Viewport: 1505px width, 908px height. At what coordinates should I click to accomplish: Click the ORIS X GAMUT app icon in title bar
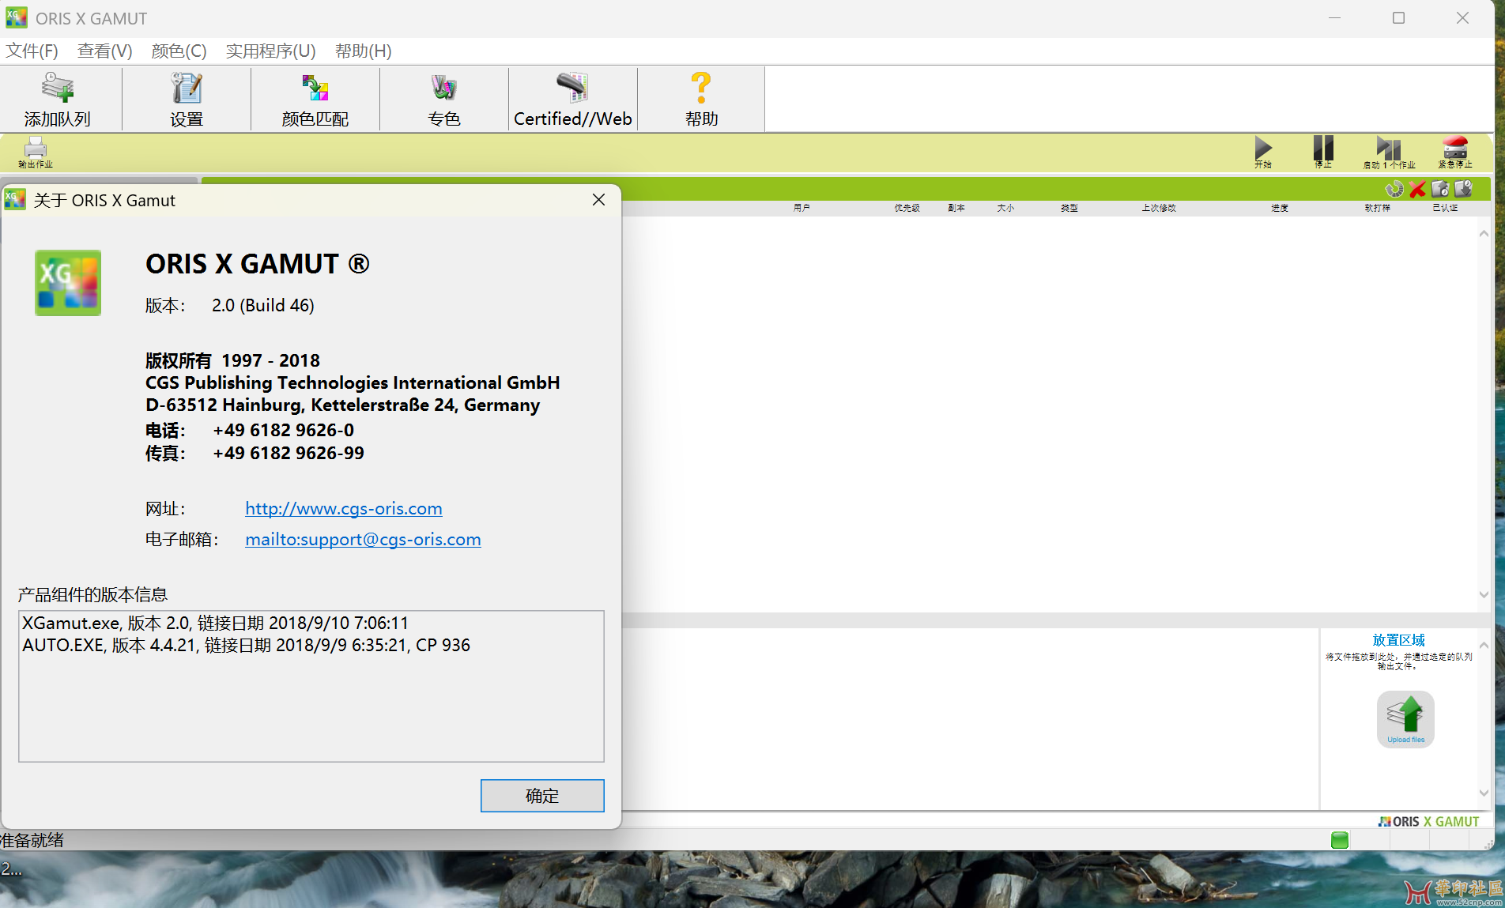pos(17,17)
